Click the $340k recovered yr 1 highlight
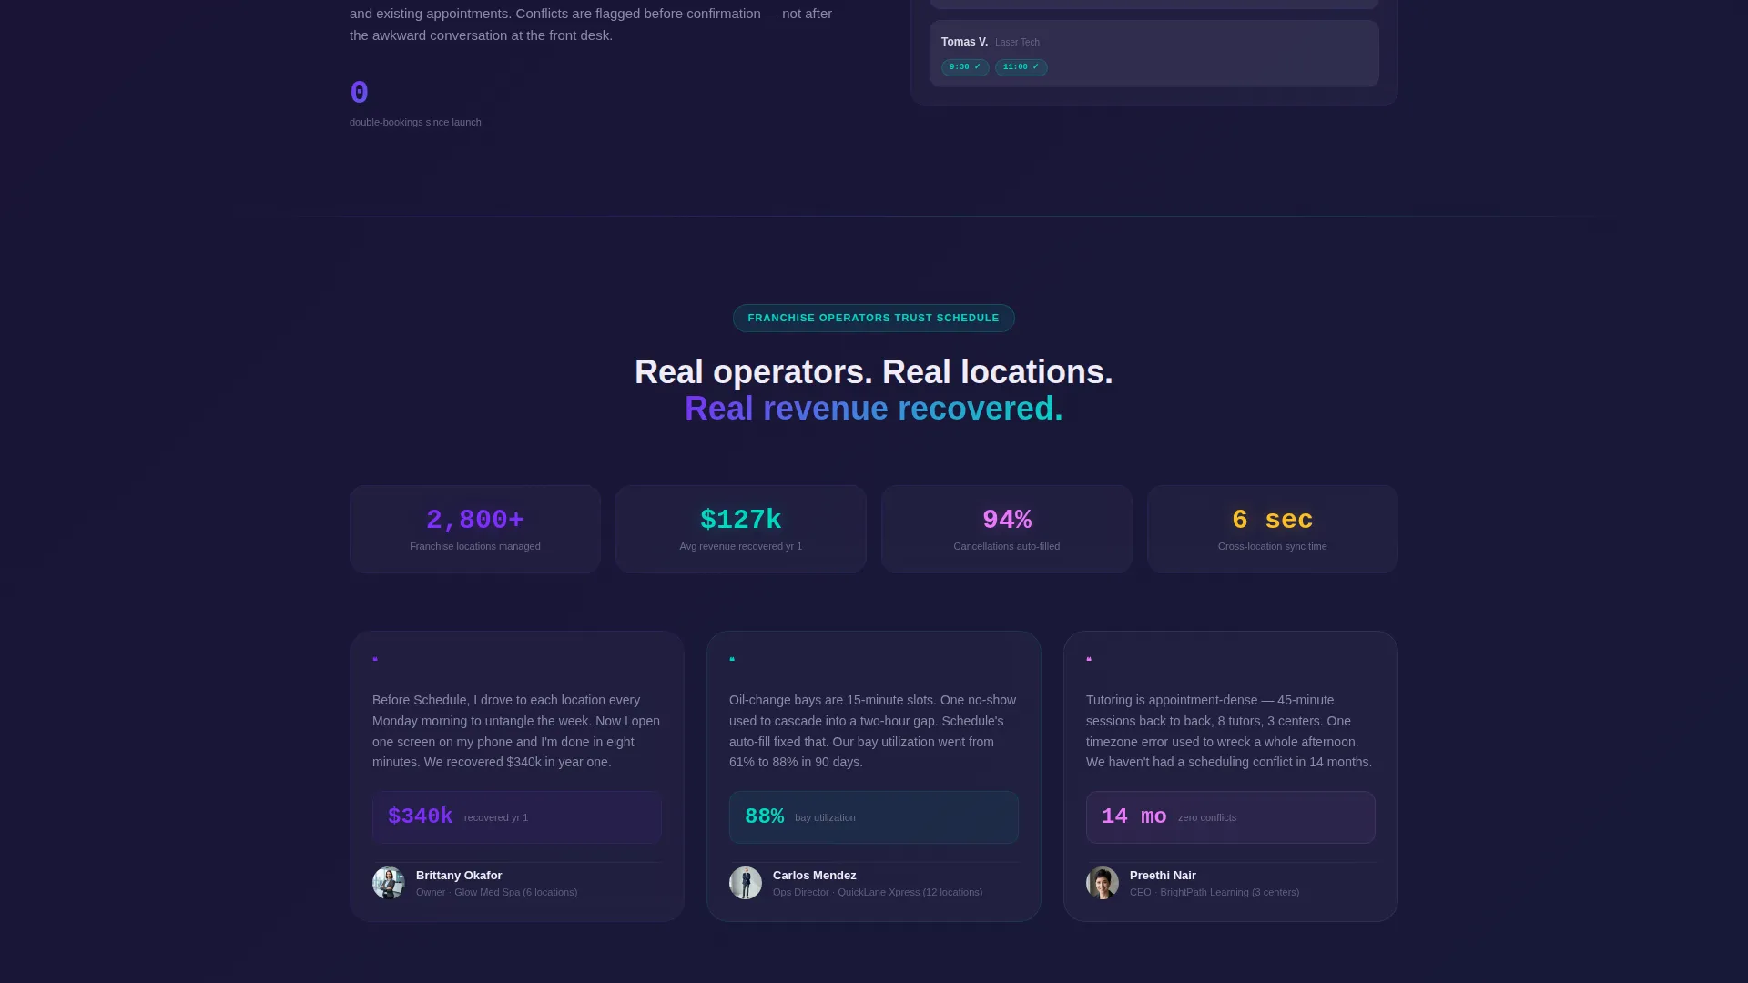Image resolution: width=1748 pixels, height=983 pixels. [x=517, y=817]
